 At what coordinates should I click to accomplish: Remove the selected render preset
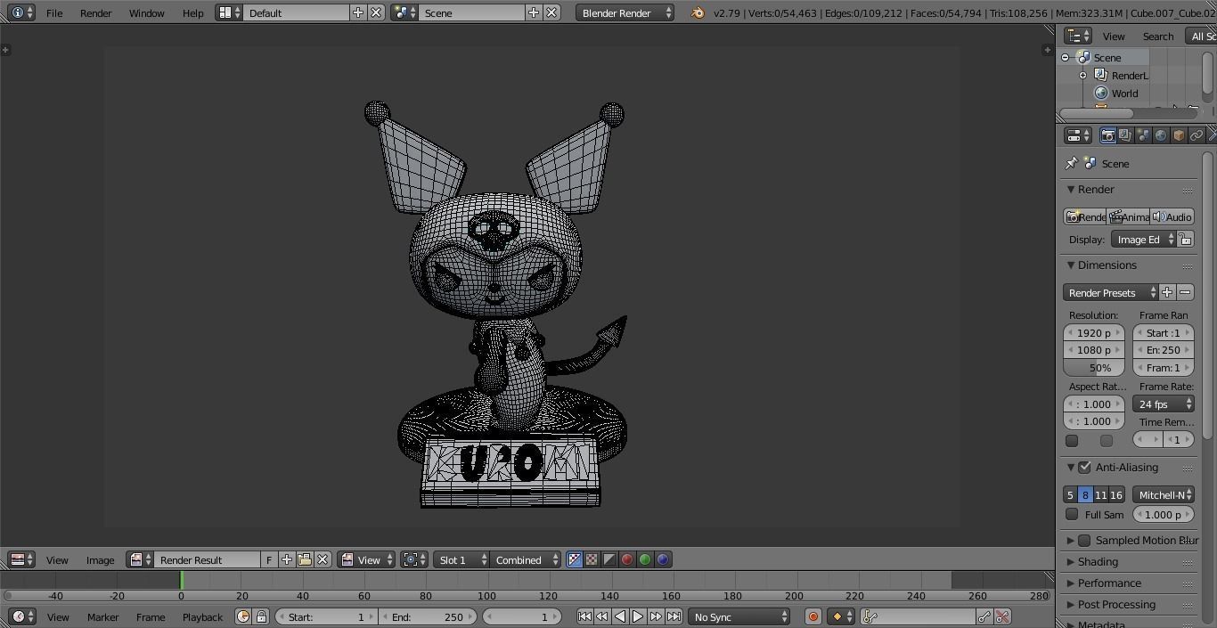(1185, 292)
